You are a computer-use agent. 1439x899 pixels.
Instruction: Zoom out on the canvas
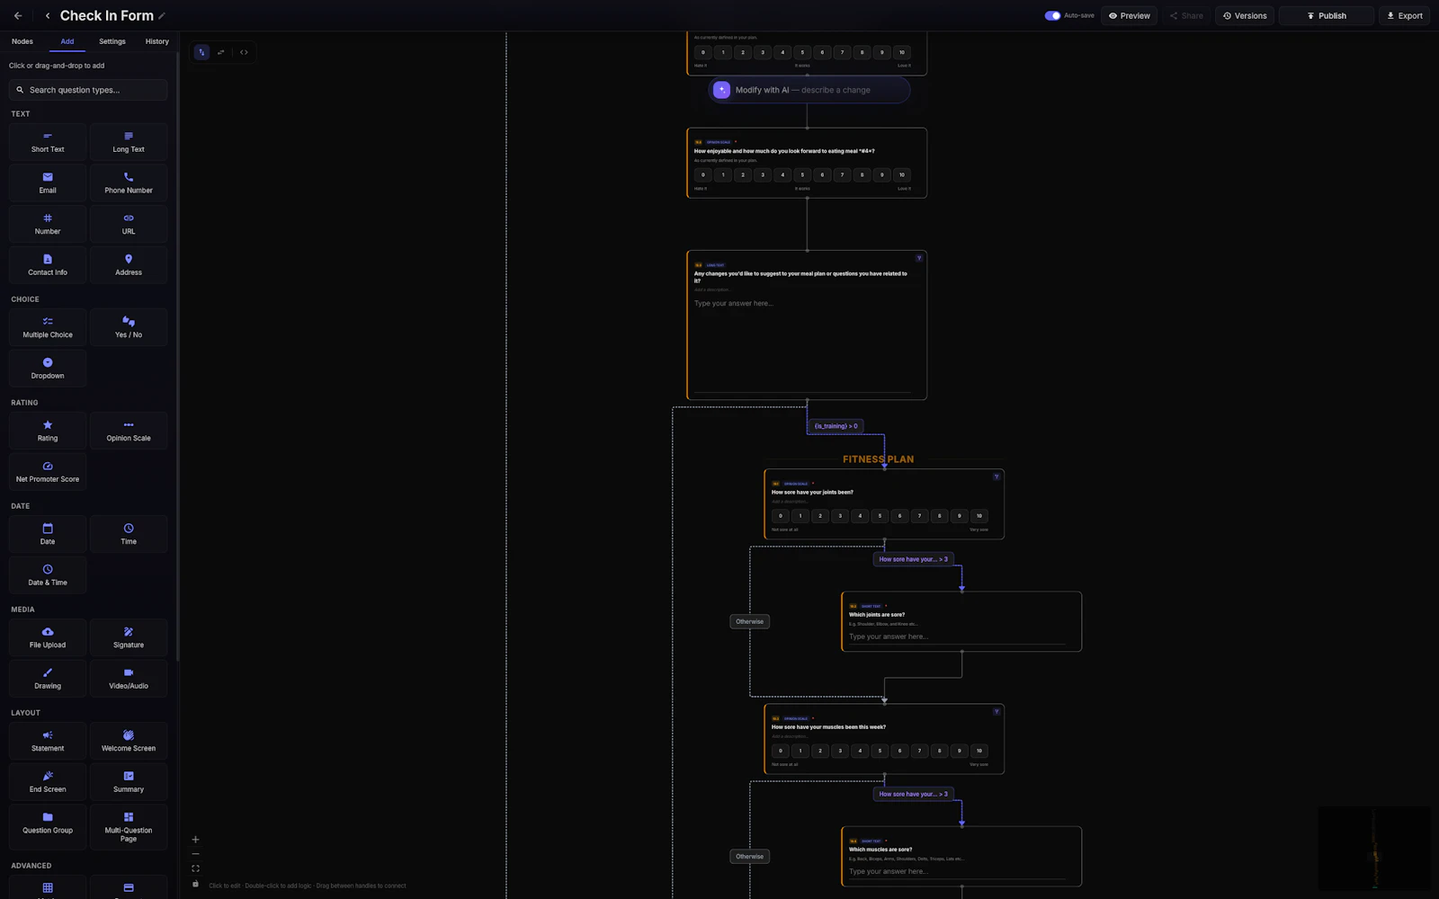coord(195,854)
